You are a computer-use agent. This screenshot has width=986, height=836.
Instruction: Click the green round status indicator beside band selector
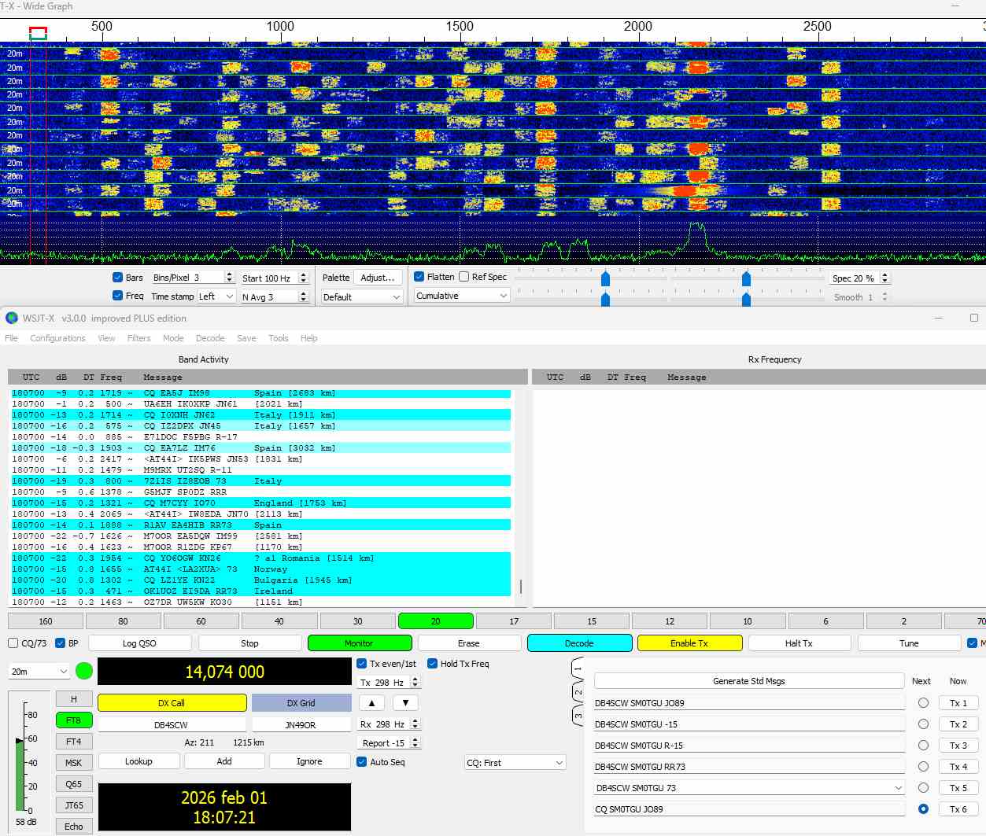pyautogui.click(x=84, y=672)
